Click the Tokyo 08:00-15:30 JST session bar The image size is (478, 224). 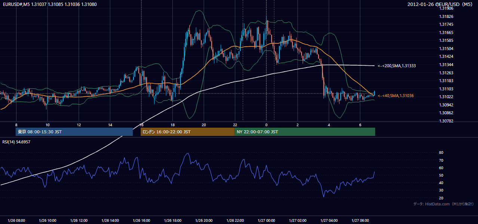[x=74, y=132]
